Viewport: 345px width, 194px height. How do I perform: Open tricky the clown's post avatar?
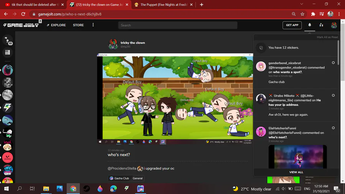click(113, 44)
